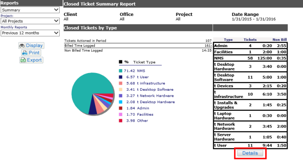Click the Tickets column header
The height and width of the screenshot is (162, 303).
pyautogui.click(x=250, y=40)
